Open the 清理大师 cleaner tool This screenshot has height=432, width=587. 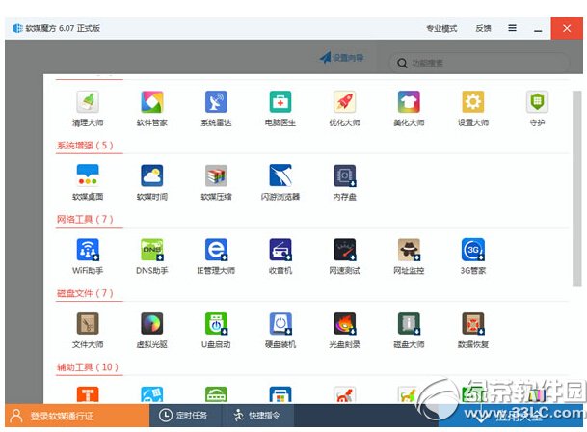88,103
